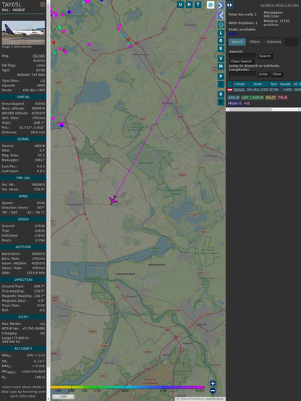The height and width of the screenshot is (401, 301).
Task: Click the M map option button
Action: click(x=221, y=67)
